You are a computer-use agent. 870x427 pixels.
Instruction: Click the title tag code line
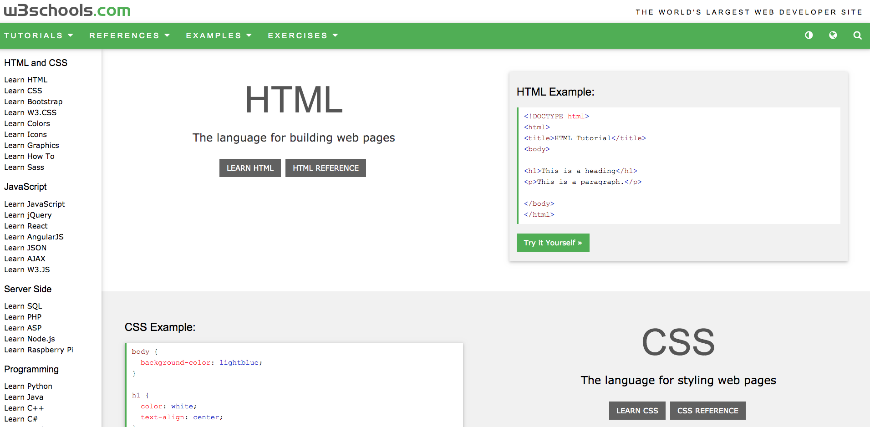pyautogui.click(x=585, y=138)
